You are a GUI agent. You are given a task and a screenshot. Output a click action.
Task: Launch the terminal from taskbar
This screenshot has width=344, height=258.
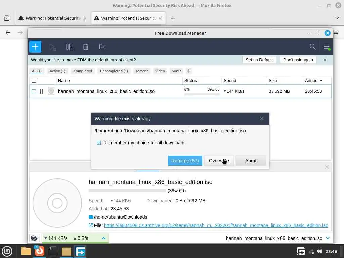pos(53,251)
